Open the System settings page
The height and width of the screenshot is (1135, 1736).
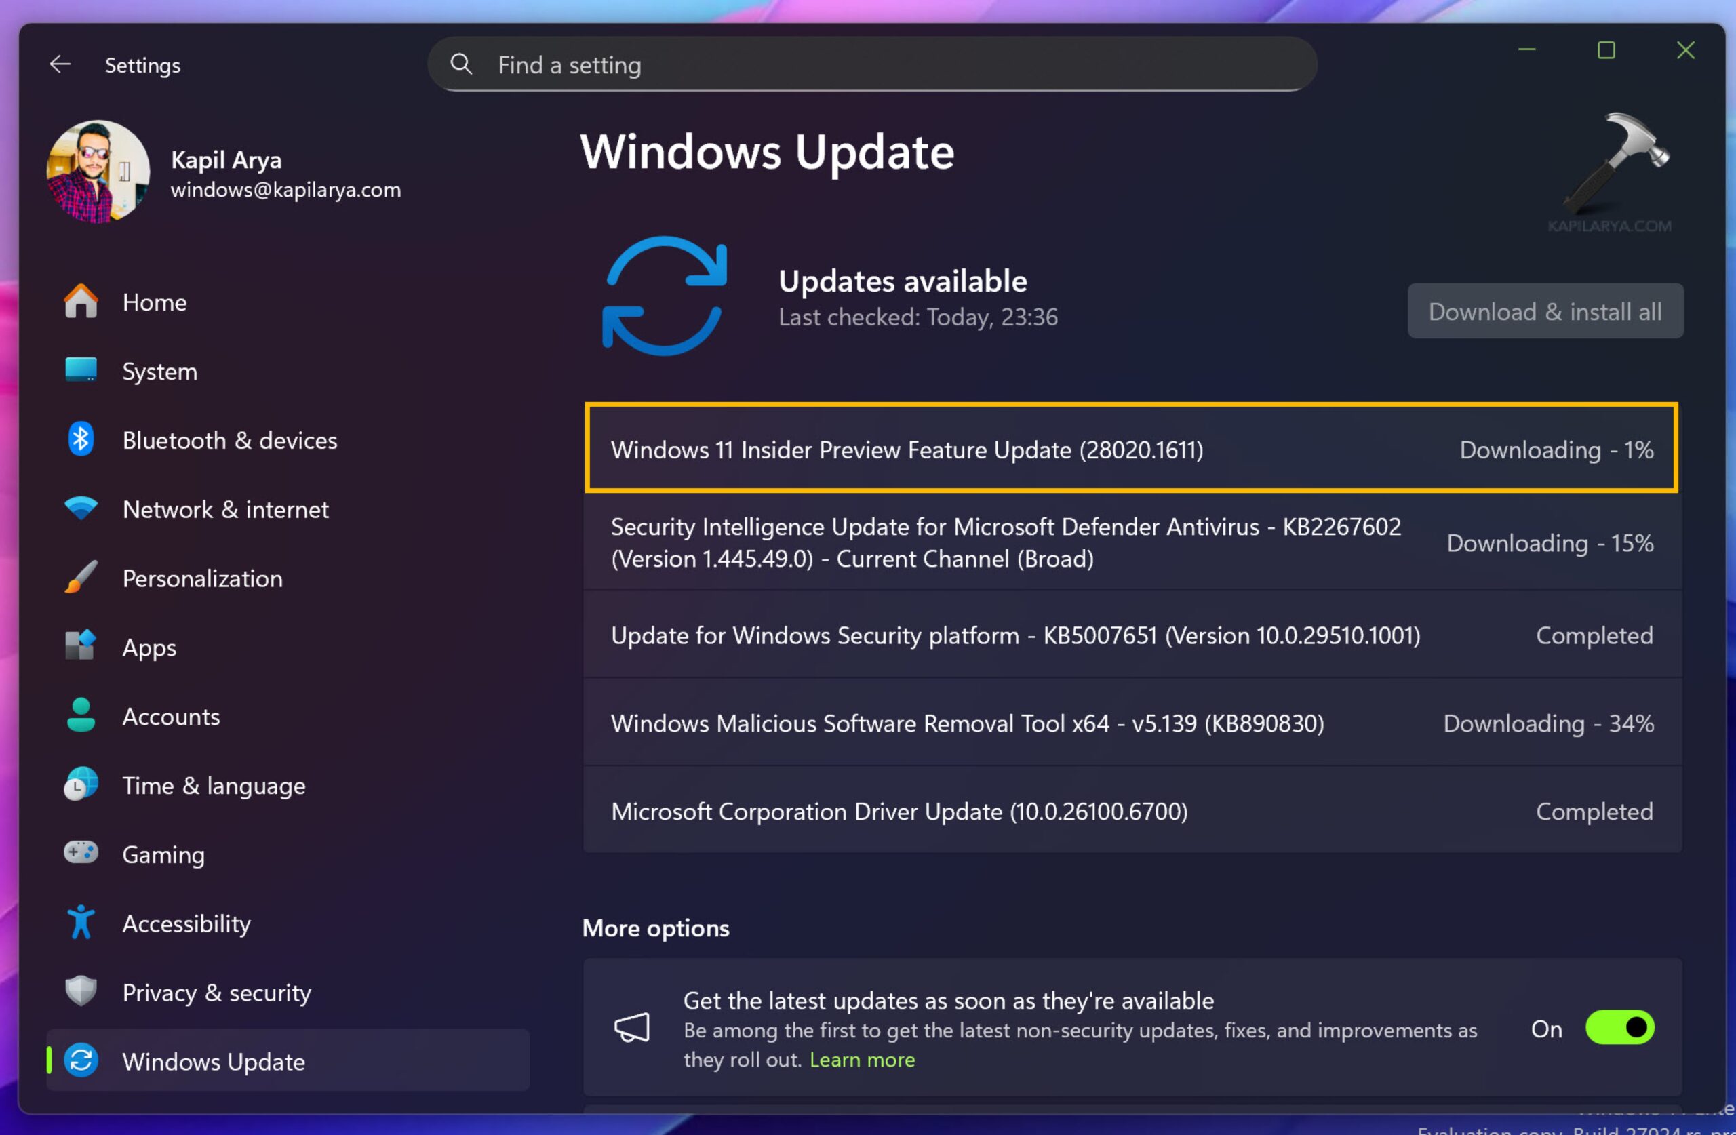click(159, 372)
